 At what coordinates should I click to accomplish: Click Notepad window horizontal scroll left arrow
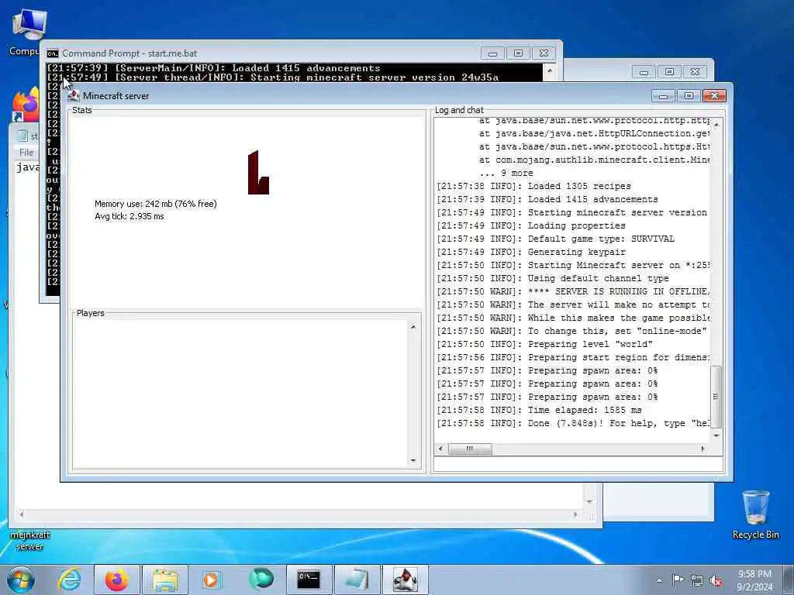21,514
